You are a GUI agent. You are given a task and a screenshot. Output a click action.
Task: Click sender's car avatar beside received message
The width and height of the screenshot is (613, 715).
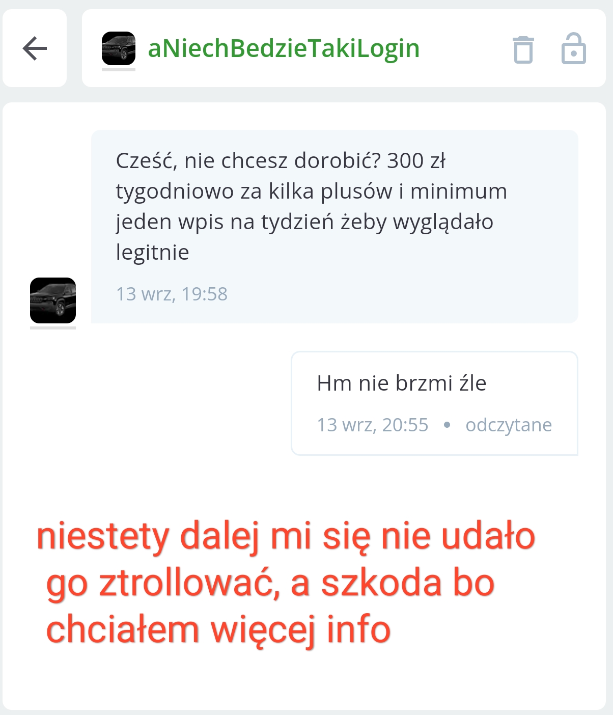[x=53, y=300]
